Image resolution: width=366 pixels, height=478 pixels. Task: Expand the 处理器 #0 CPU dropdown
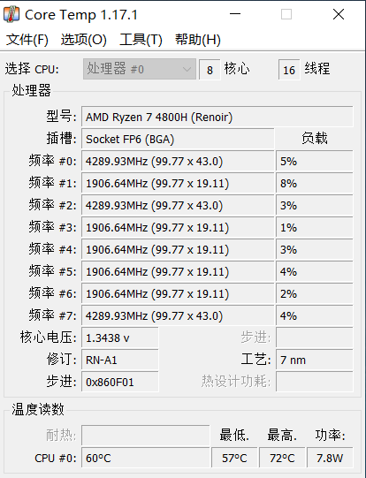pos(140,69)
